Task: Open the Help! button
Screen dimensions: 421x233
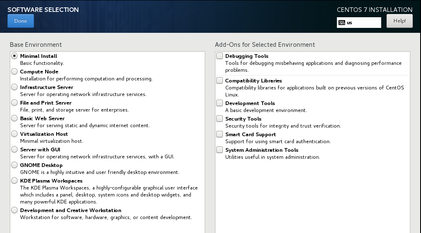Action: [400, 21]
